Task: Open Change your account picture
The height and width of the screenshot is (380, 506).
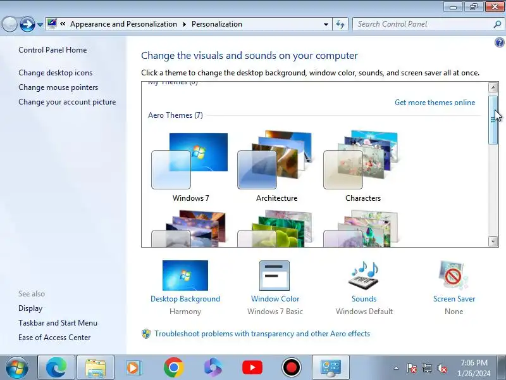Action: tap(67, 102)
